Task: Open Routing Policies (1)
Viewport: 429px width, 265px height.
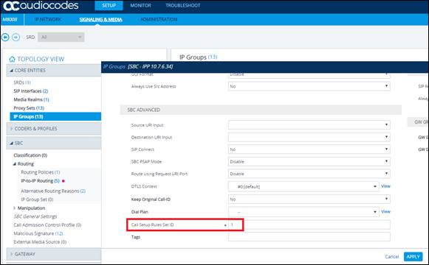Action: coord(41,172)
